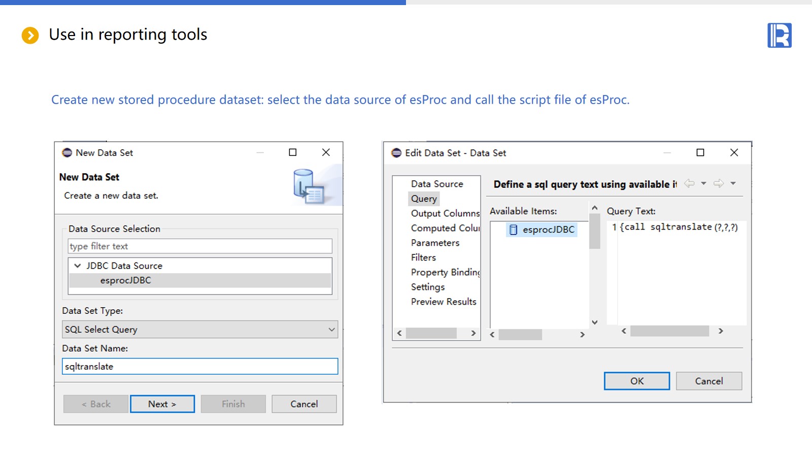
Task: Click the back arrow icon in Edit Data Set
Action: click(689, 184)
